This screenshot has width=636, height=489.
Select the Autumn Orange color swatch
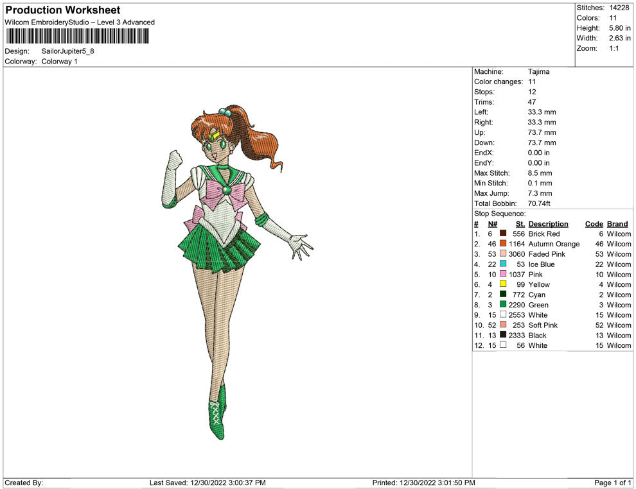click(504, 244)
